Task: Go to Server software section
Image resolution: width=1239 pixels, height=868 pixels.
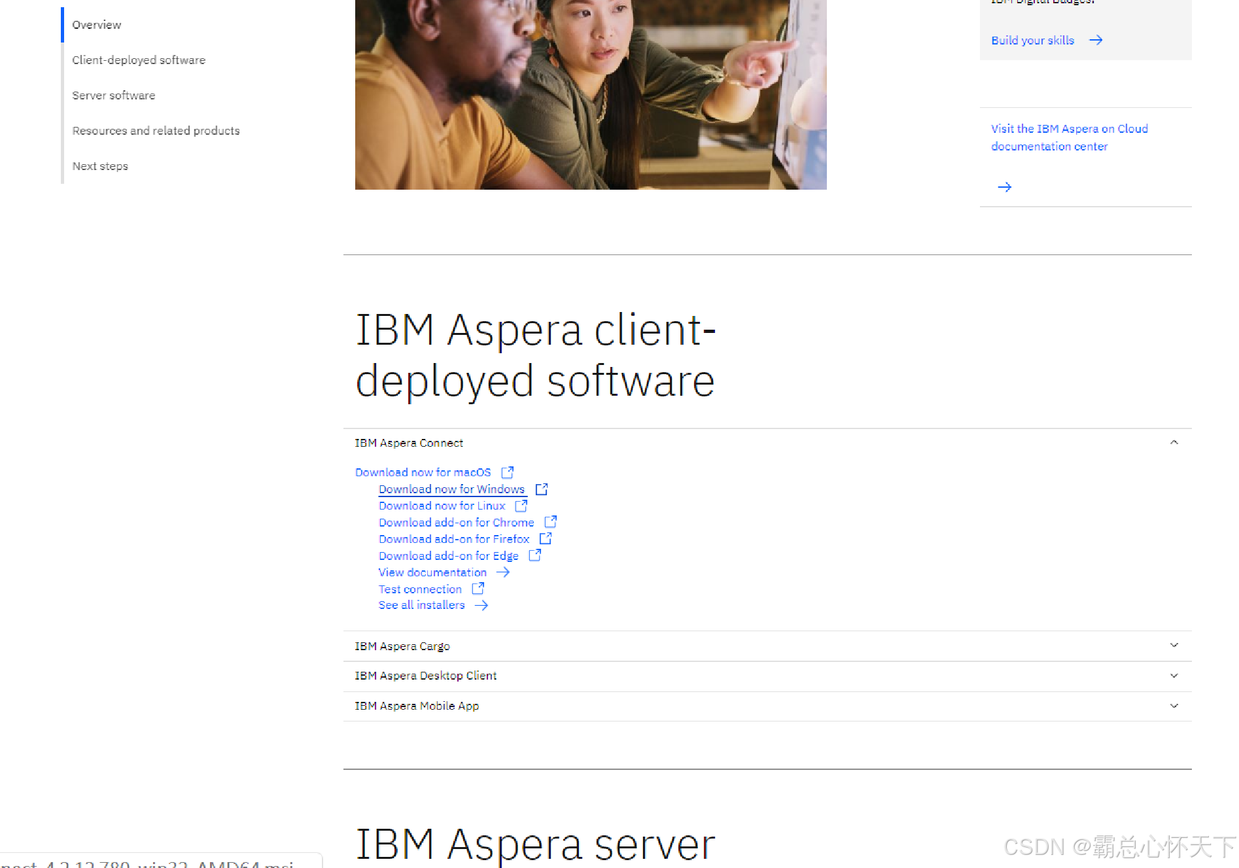Action: (114, 95)
